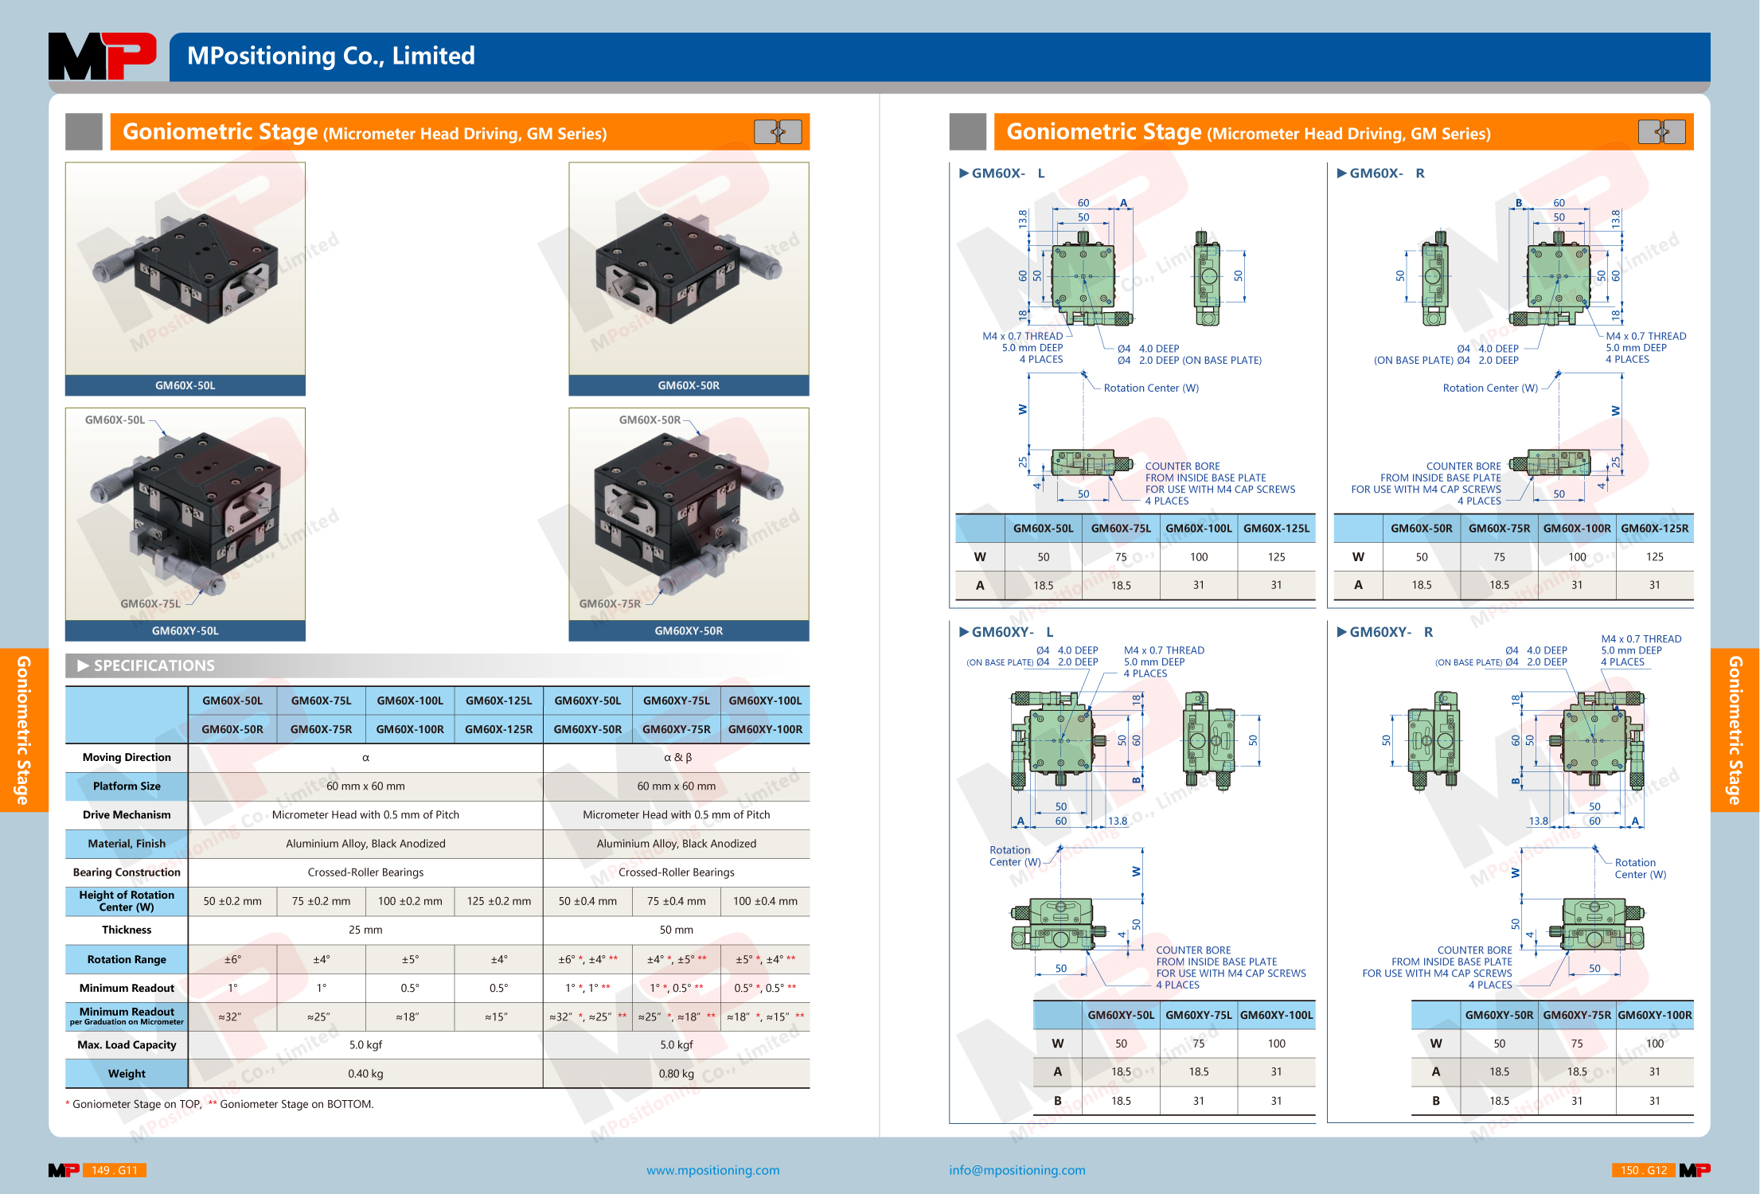Click the 0.40 kg weight value
Viewport: 1760px width, 1194px height.
(x=365, y=1073)
